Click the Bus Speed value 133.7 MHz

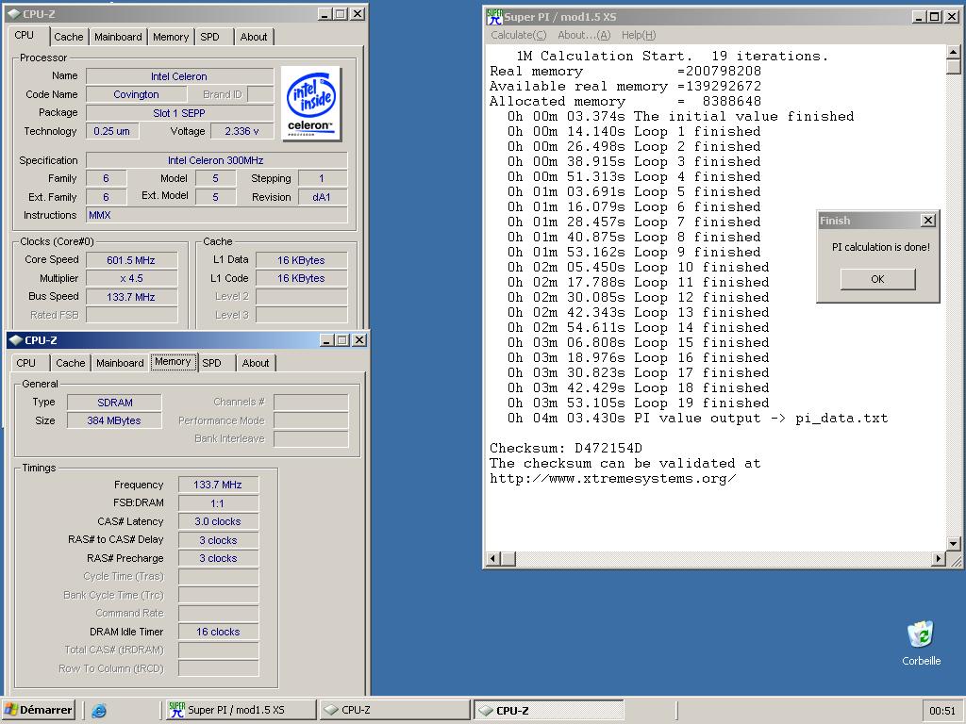(131, 297)
